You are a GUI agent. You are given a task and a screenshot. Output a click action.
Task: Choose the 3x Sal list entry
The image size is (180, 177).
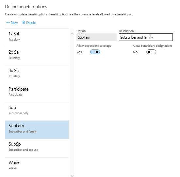[37, 75]
